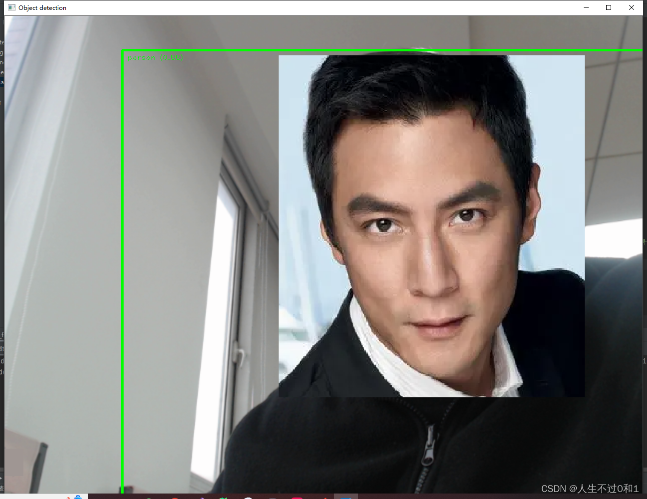The image size is (647, 499).
Task: Click the Object detection window title bar icon
Action: click(x=11, y=7)
